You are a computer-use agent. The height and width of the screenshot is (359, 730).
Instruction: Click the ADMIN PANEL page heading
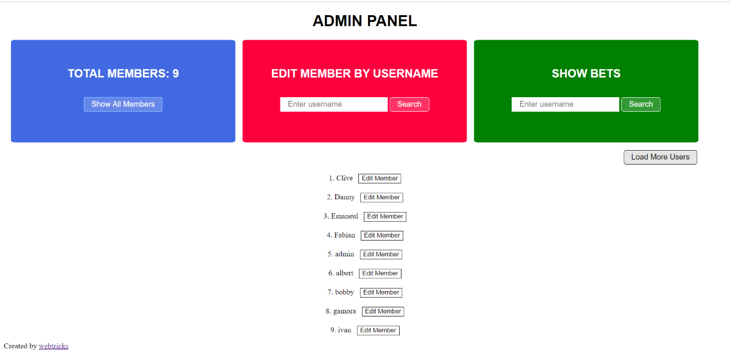click(x=365, y=21)
